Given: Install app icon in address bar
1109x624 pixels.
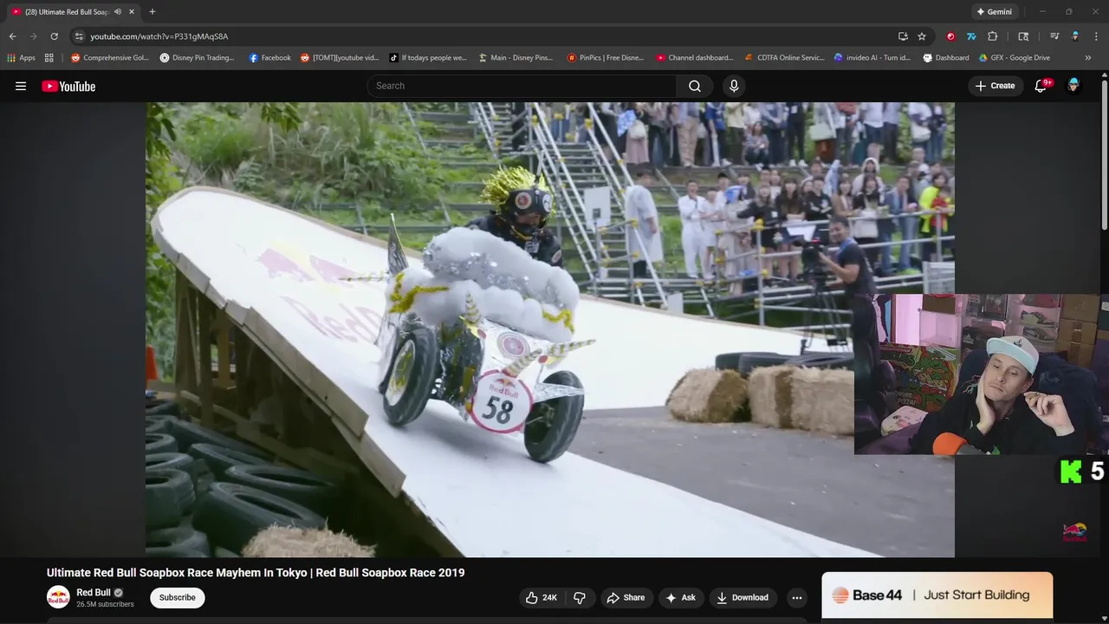Looking at the screenshot, I should [903, 36].
